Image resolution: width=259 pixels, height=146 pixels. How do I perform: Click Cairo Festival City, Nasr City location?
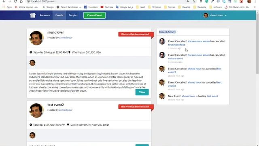90,125
